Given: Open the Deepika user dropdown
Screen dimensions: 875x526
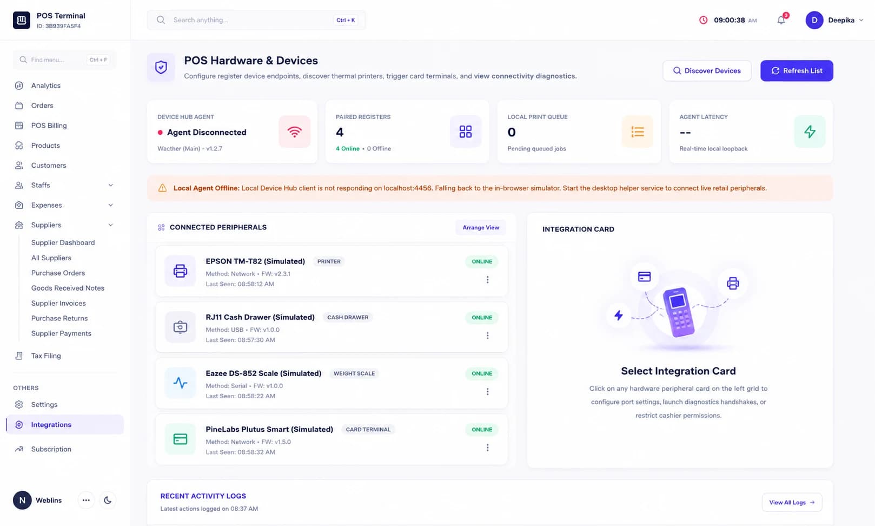Looking at the screenshot, I should 834,20.
